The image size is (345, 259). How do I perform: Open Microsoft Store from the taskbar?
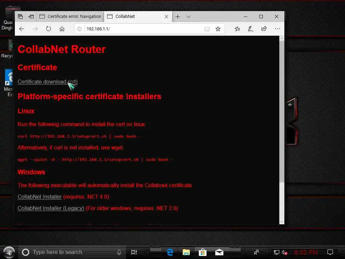pos(202,252)
